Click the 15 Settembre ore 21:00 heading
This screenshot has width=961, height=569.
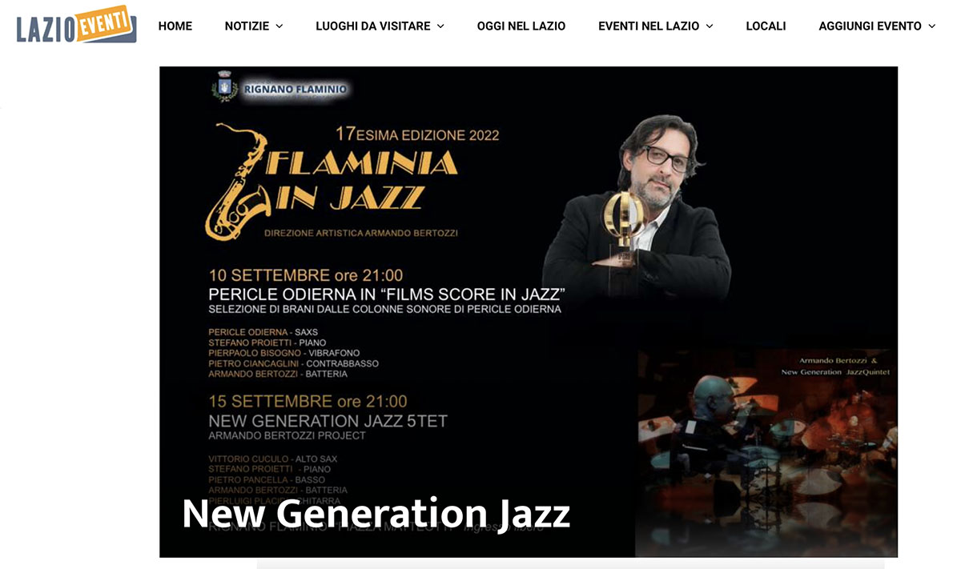[308, 402]
